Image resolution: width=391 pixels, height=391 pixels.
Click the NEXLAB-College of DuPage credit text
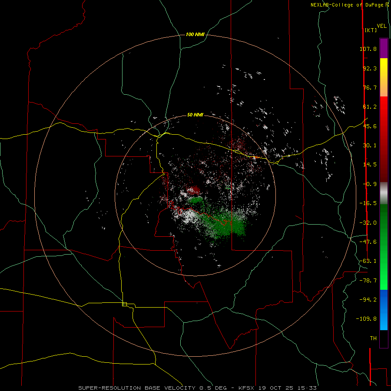(349, 5)
